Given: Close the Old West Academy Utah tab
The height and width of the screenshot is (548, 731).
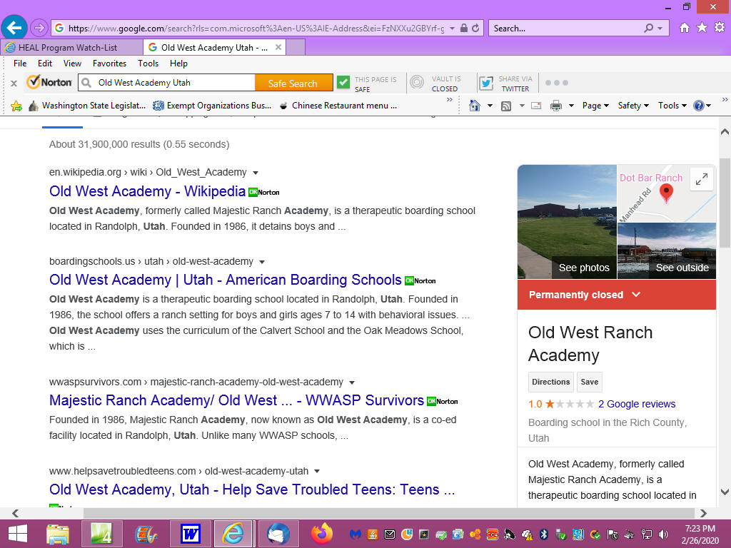Looking at the screenshot, I should (278, 47).
